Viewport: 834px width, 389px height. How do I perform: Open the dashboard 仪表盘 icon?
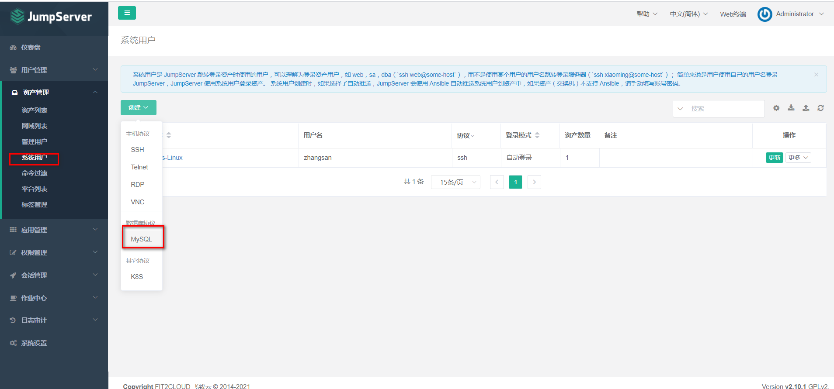click(x=13, y=48)
